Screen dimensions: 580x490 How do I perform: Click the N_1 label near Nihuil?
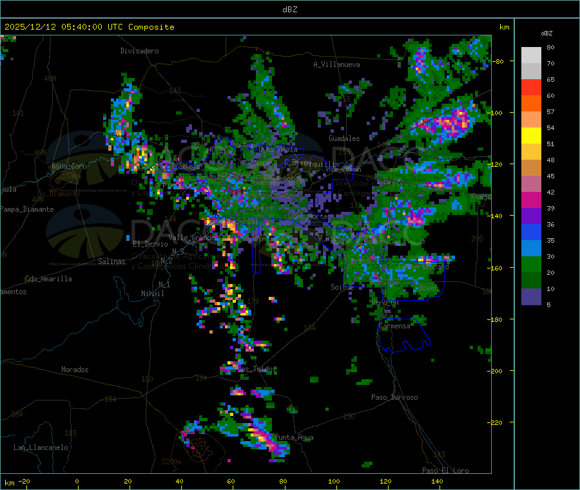(x=164, y=285)
